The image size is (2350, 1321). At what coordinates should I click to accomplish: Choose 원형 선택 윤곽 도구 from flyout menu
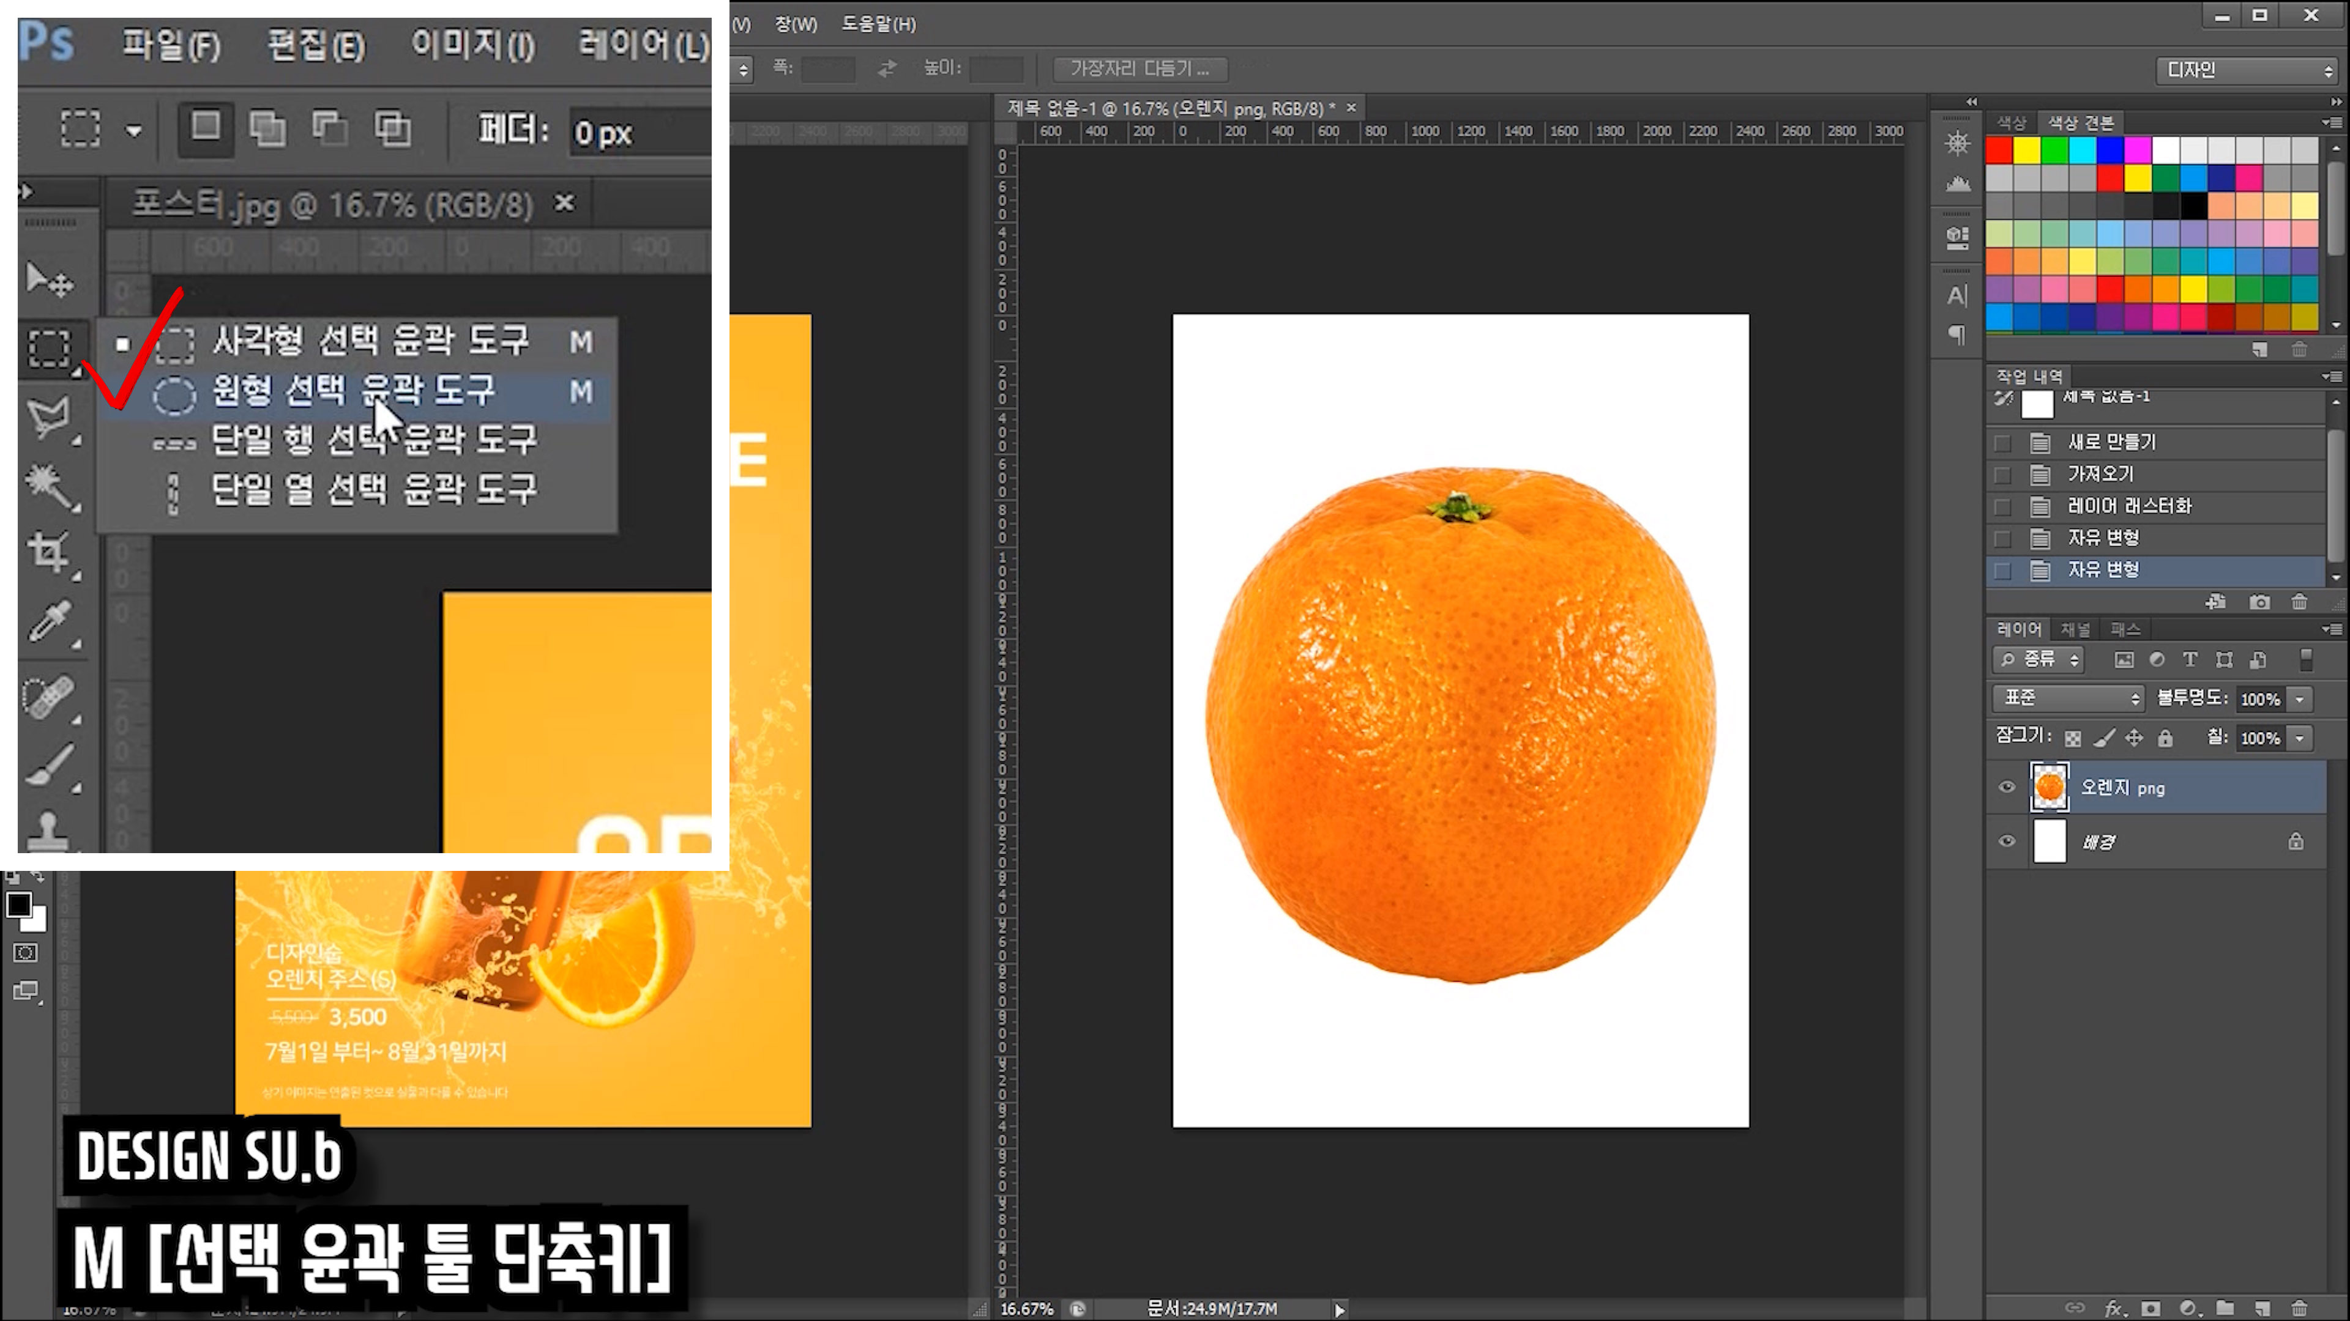pos(354,393)
